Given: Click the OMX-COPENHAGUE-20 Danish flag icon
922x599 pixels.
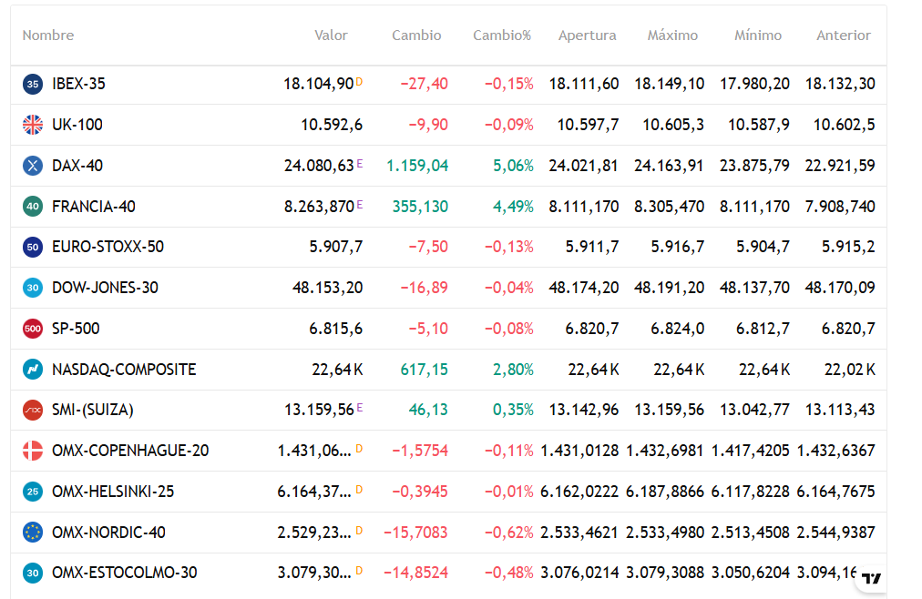Looking at the screenshot, I should coord(33,451).
